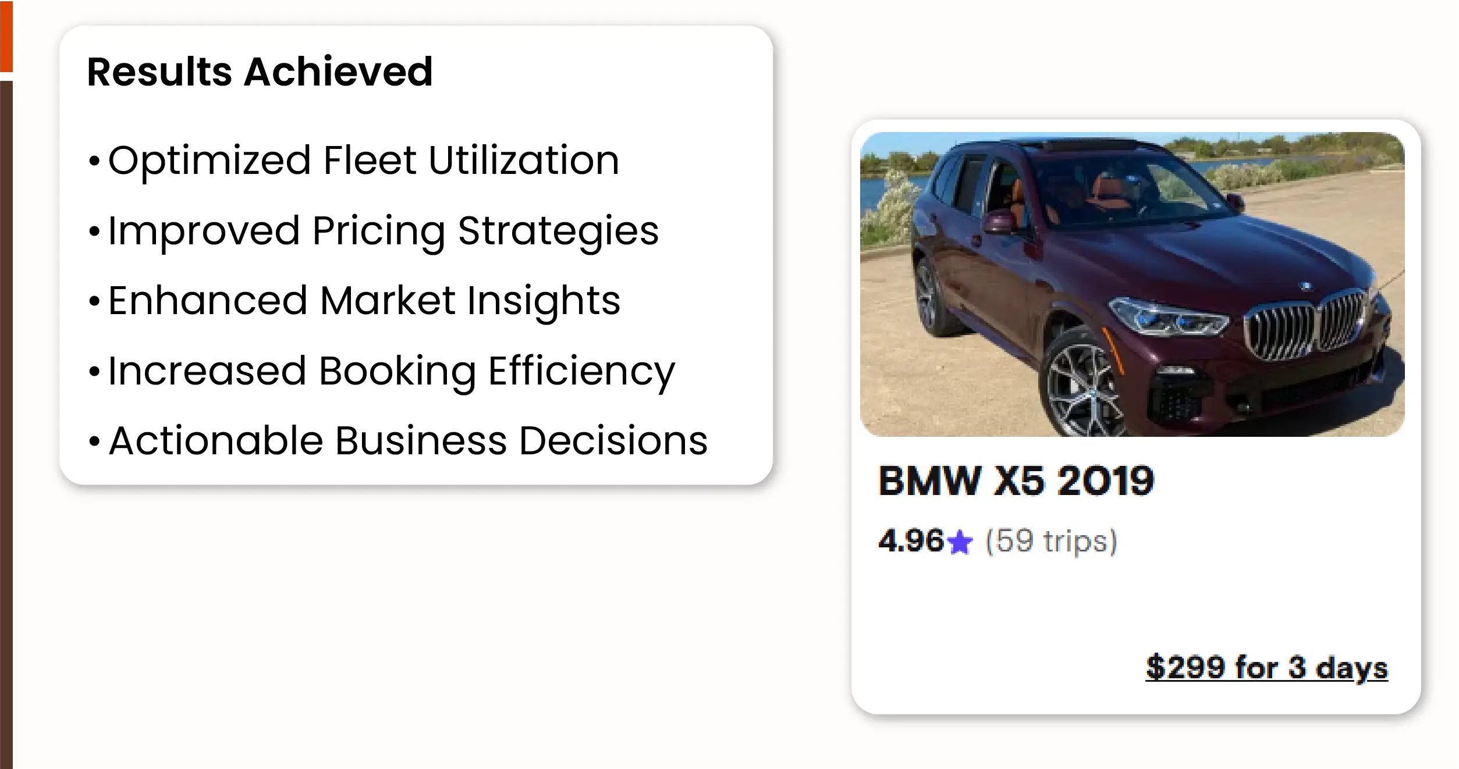This screenshot has width=1459, height=769.
Task: Click the car's front wheel in photo
Action: coord(1084,390)
